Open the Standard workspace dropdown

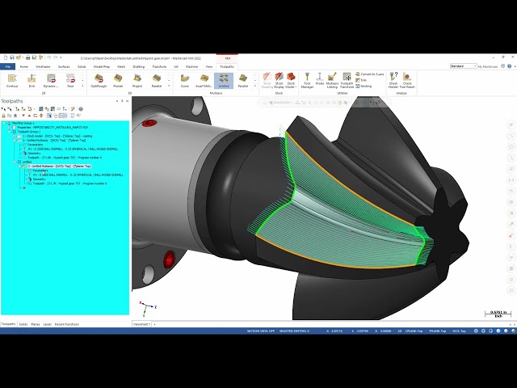click(463, 66)
